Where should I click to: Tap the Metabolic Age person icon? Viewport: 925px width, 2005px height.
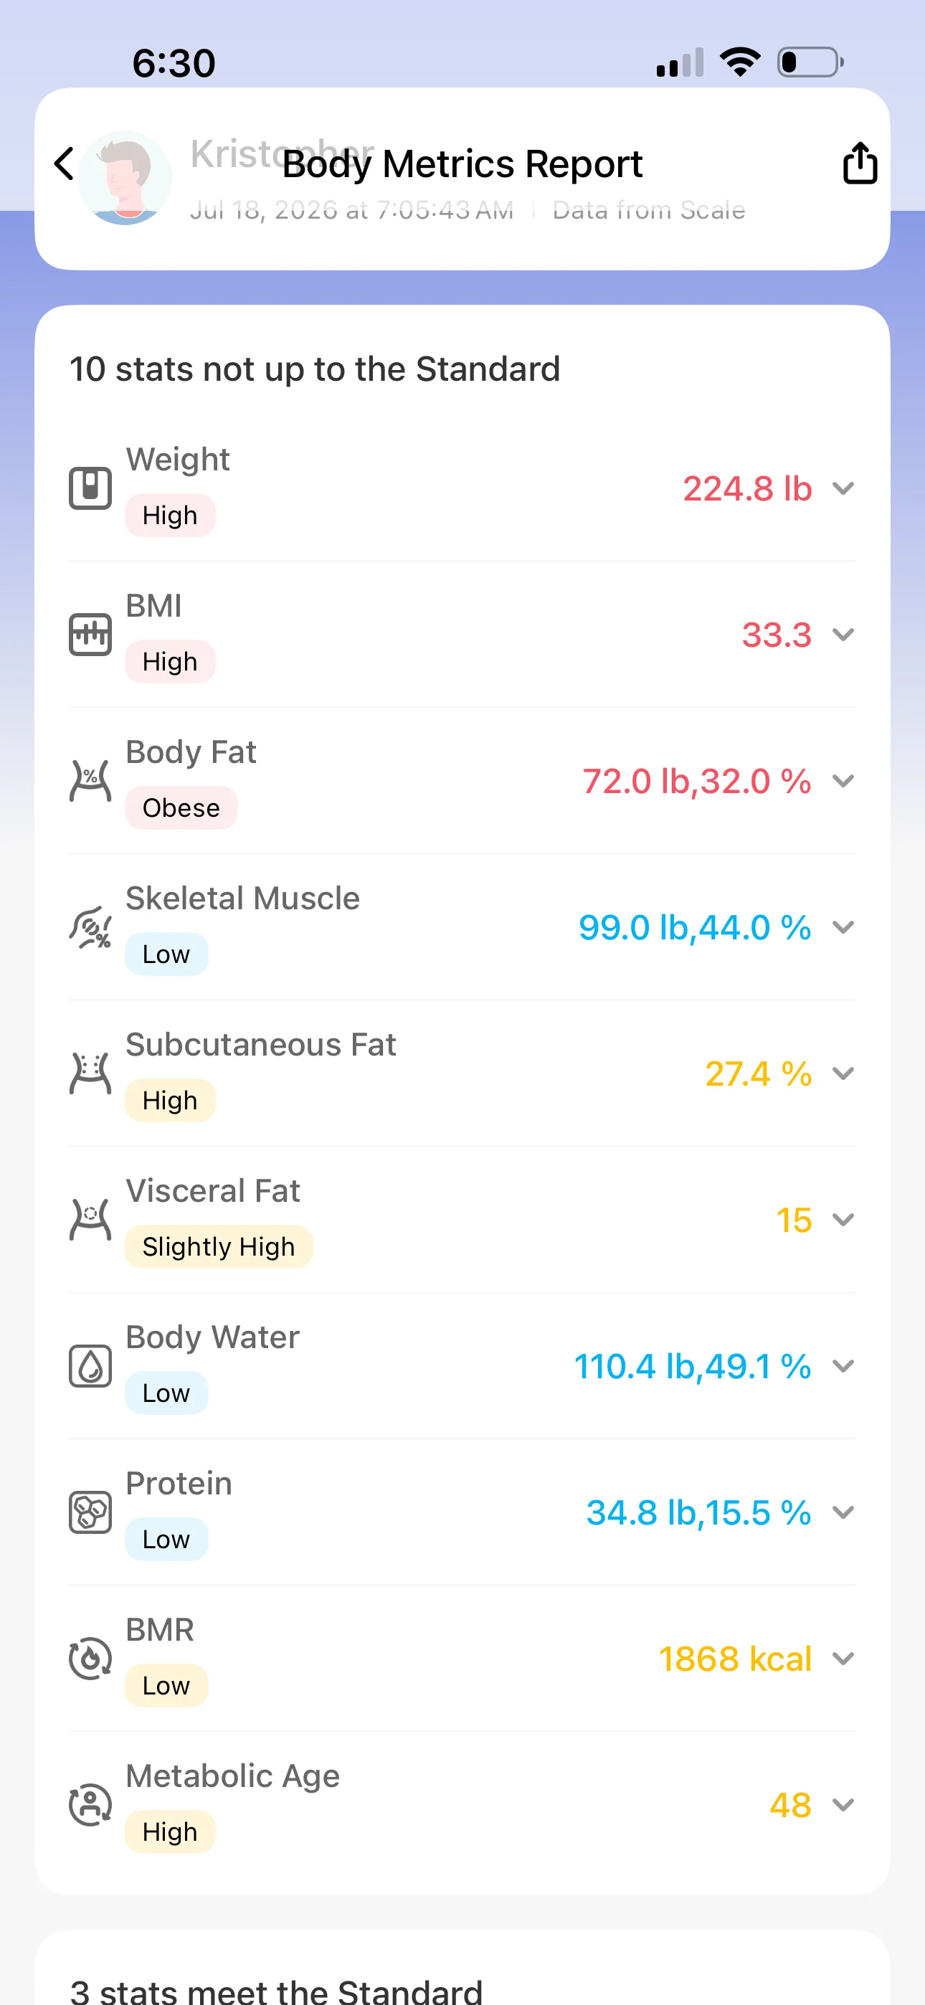(x=90, y=1805)
